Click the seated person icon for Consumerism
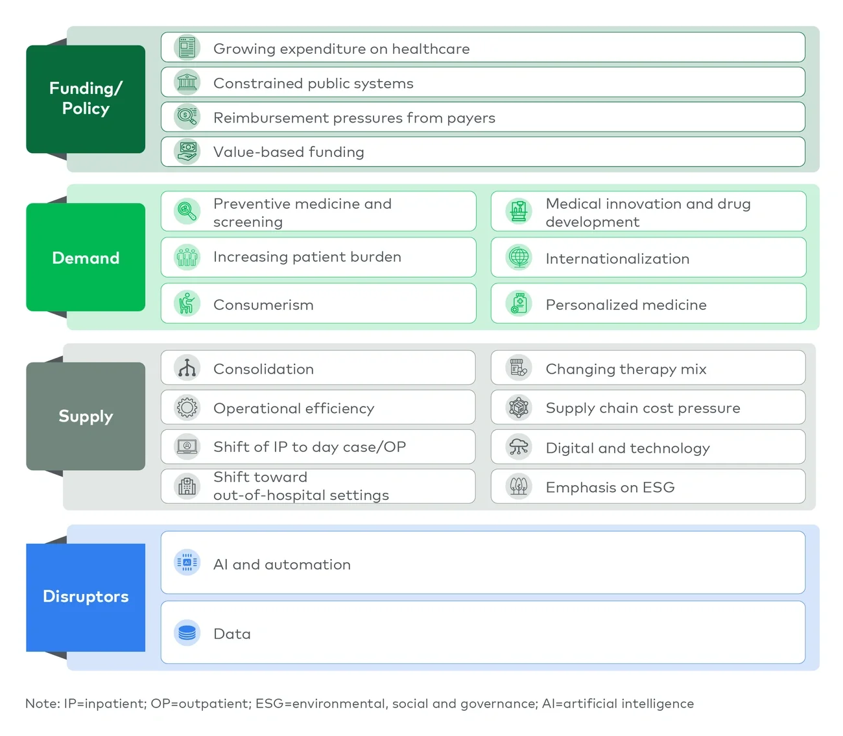The width and height of the screenshot is (843, 736). 187,303
